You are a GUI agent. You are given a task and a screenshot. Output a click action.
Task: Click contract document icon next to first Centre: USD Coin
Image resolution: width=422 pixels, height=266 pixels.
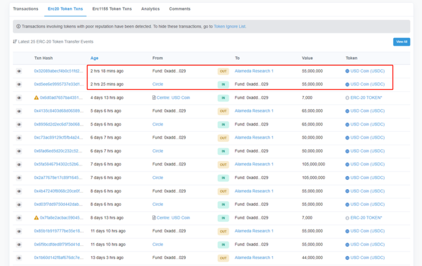(x=154, y=98)
